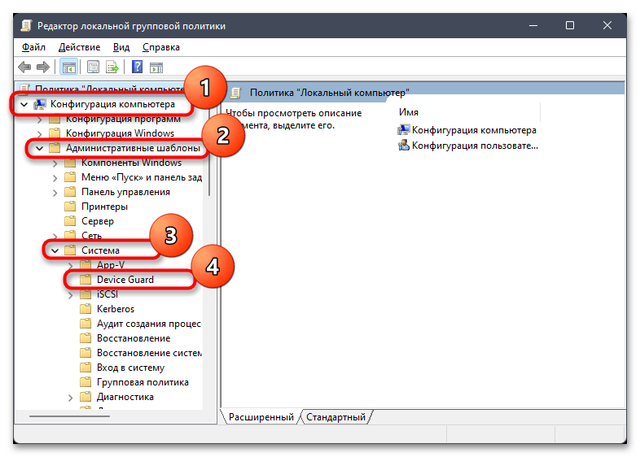This screenshot has height=457, width=640.
Task: Click the Аудит создания процессов folder icon
Action: [85, 324]
